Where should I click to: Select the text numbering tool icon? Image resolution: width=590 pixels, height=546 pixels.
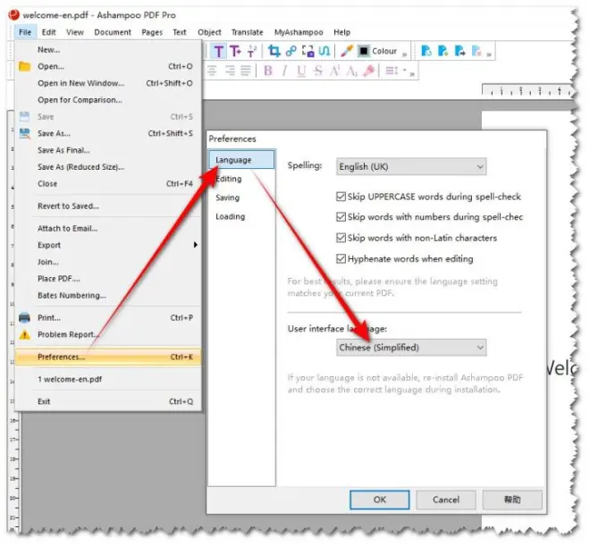(252, 51)
